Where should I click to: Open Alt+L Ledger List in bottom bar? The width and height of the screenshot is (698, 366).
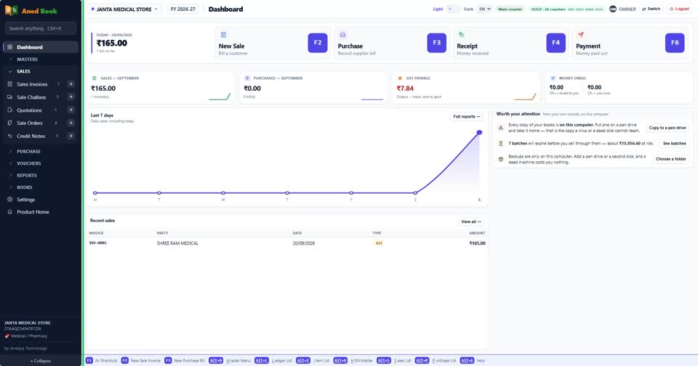coord(273,361)
